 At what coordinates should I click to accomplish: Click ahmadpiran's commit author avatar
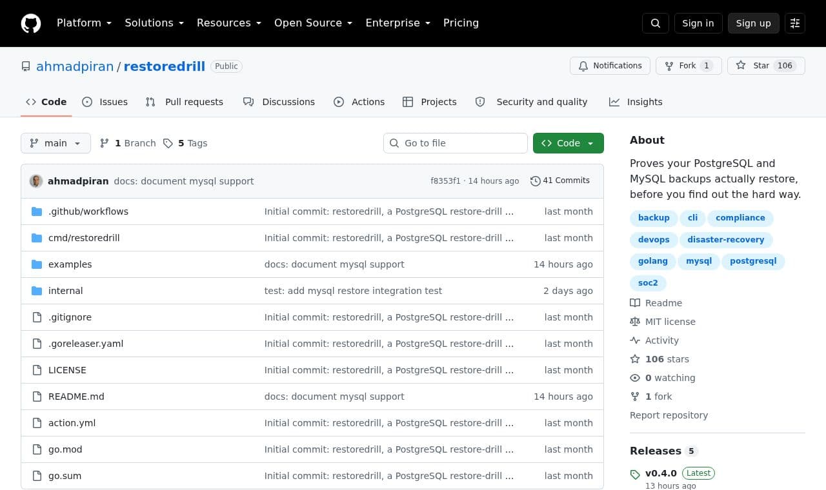pyautogui.click(x=36, y=181)
